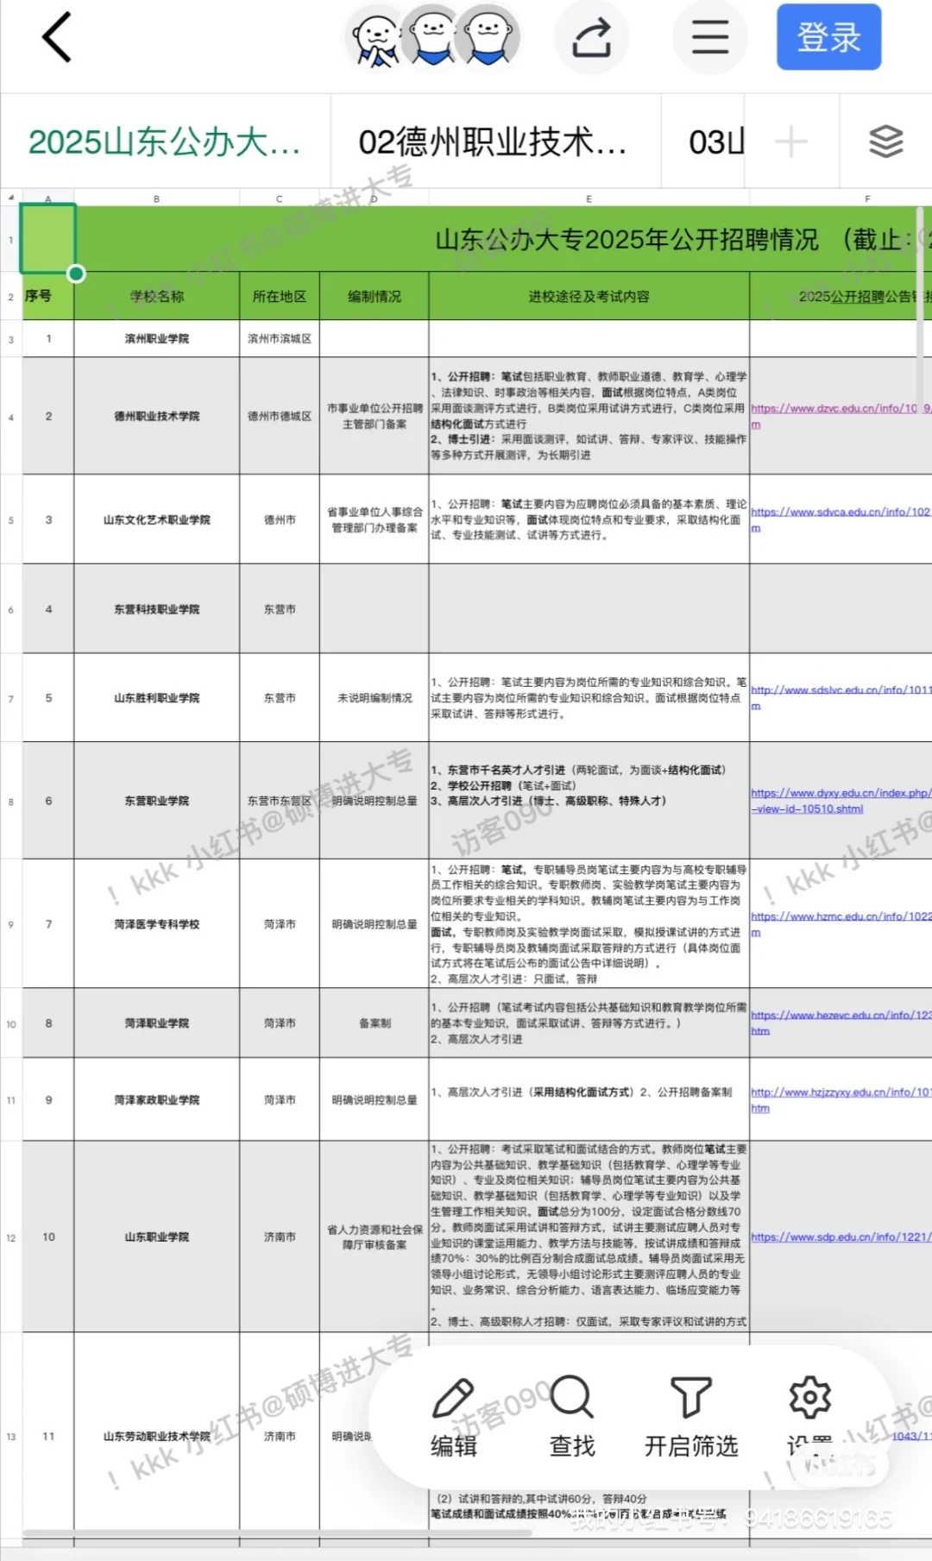Open the www.sdslvc.edu.cn link
Screen dimensions: 932x1561
pos(841,697)
